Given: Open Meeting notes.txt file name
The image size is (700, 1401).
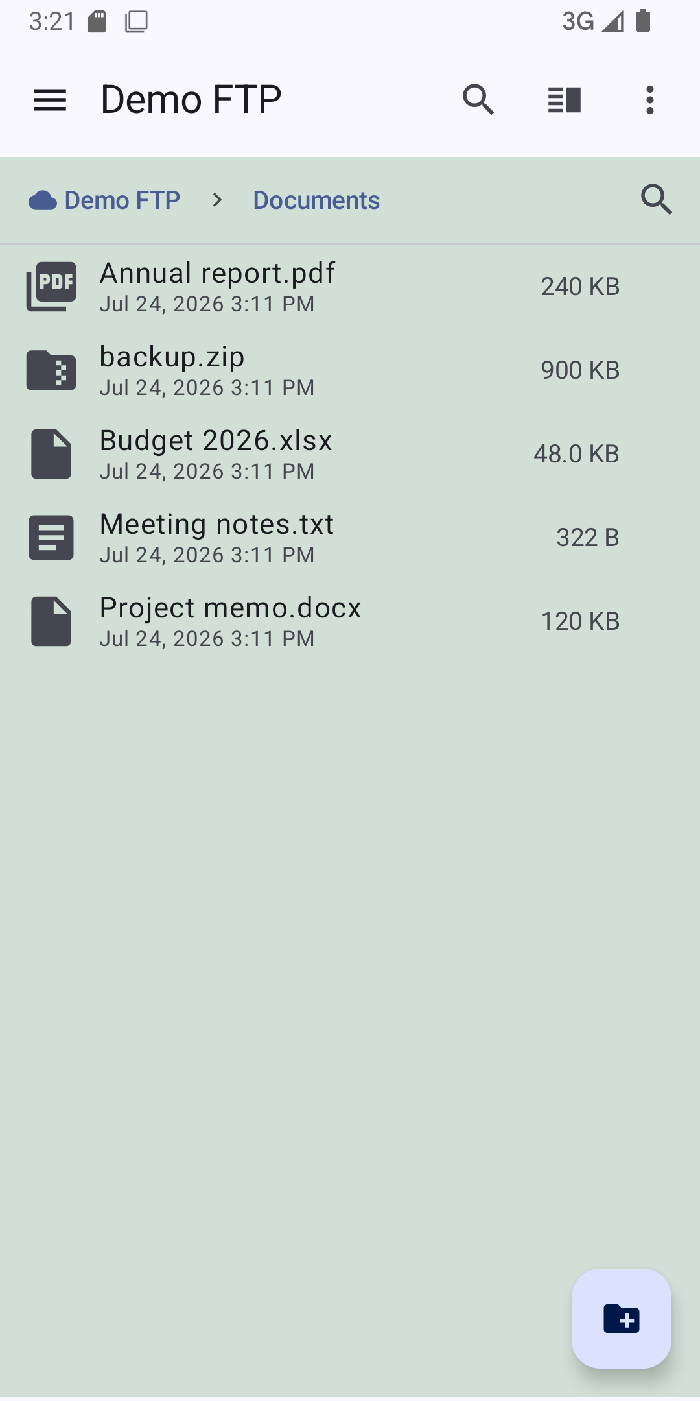Looking at the screenshot, I should coord(217,524).
